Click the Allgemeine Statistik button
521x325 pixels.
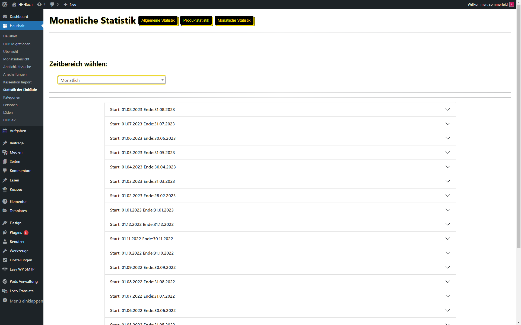158,21
